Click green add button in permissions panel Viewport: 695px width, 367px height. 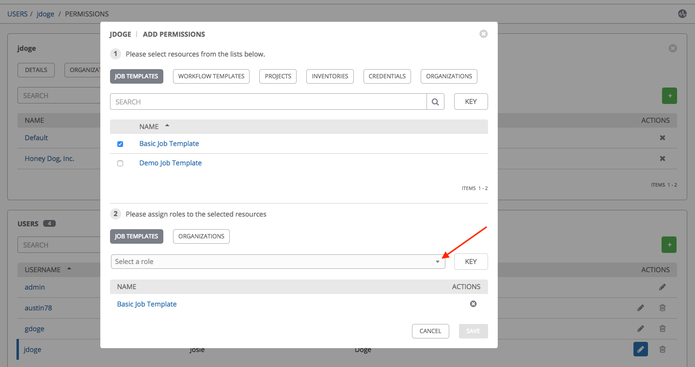pos(669,96)
